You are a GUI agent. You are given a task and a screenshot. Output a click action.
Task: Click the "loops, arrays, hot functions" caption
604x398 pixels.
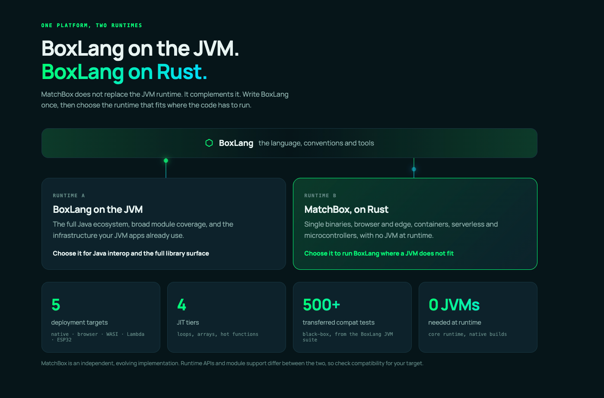click(218, 334)
